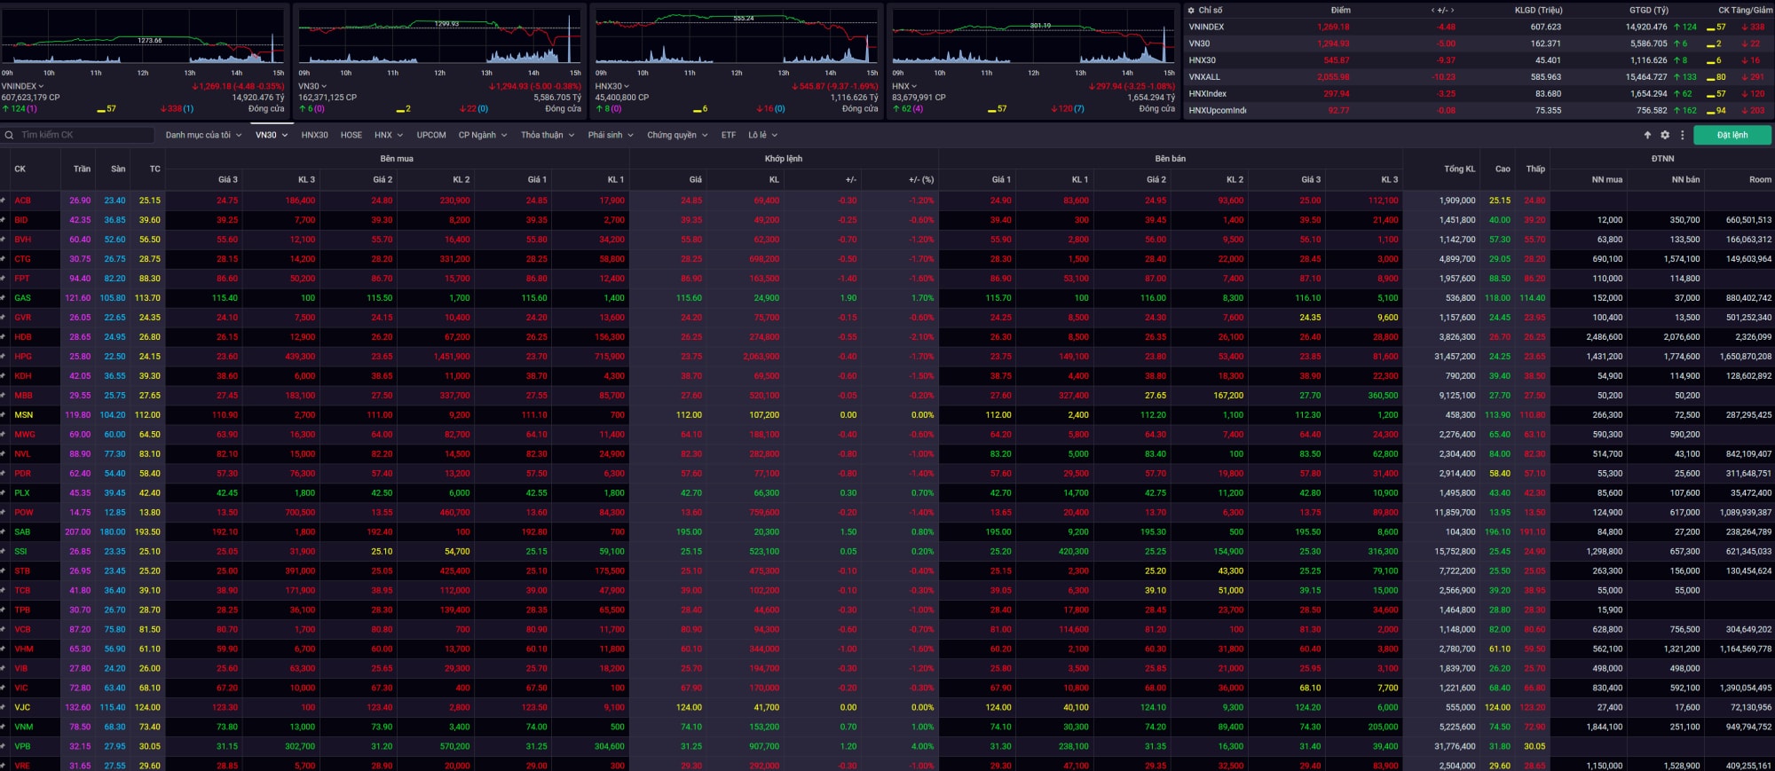The width and height of the screenshot is (1775, 771).
Task: Click the NN mua column header
Action: point(1606,179)
